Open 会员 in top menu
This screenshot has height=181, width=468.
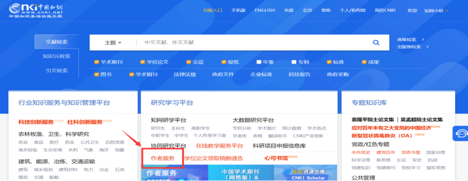coord(308,10)
